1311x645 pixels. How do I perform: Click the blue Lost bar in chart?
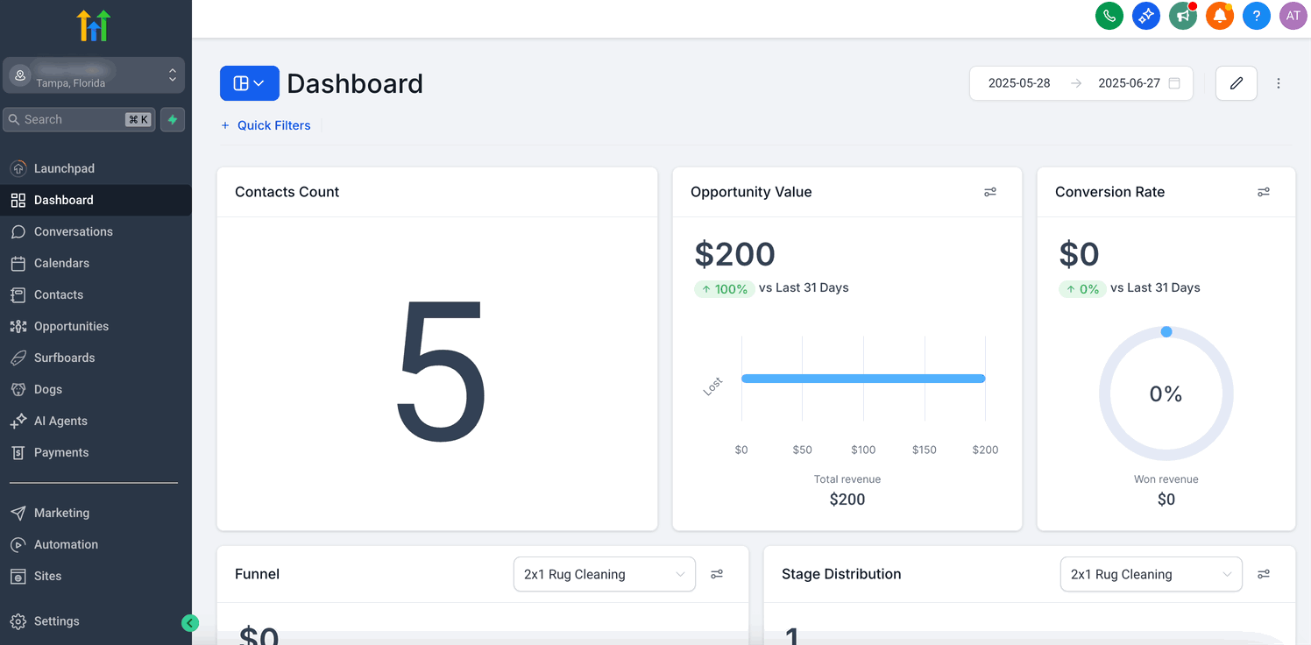[863, 379]
